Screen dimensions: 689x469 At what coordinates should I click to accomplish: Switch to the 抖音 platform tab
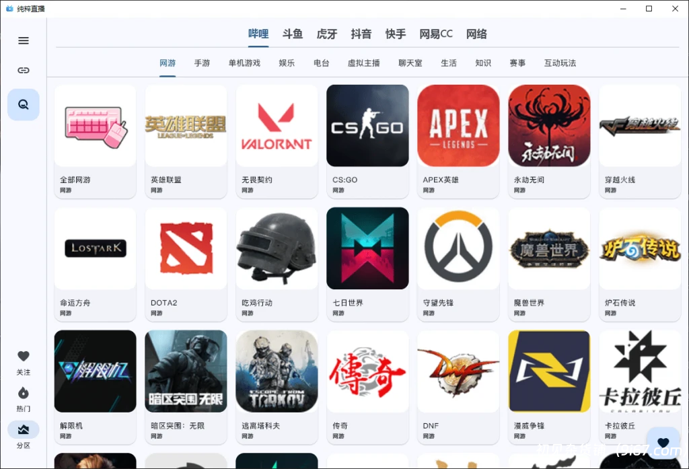tap(361, 34)
